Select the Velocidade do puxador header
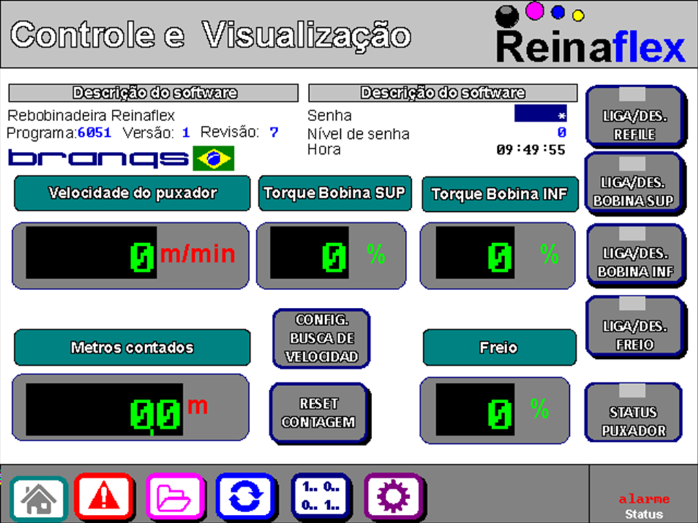The width and height of the screenshot is (698, 523). 132,193
